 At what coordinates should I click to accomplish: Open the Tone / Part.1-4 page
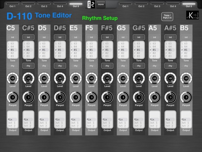(167, 17)
